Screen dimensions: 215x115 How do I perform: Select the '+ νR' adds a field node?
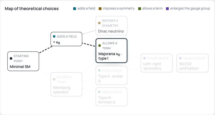(x=66, y=39)
